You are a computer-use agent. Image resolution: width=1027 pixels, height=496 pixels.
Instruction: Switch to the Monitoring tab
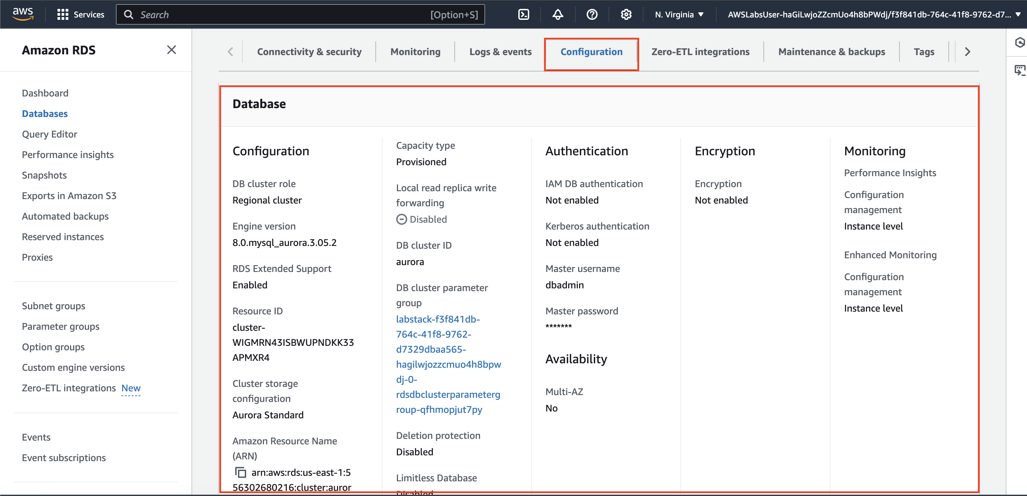[415, 52]
